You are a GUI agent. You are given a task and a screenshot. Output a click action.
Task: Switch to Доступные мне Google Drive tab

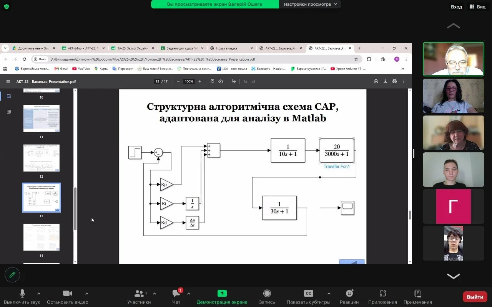pos(34,48)
